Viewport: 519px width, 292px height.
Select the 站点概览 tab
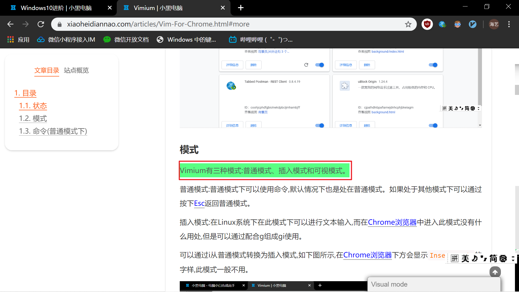tap(76, 71)
